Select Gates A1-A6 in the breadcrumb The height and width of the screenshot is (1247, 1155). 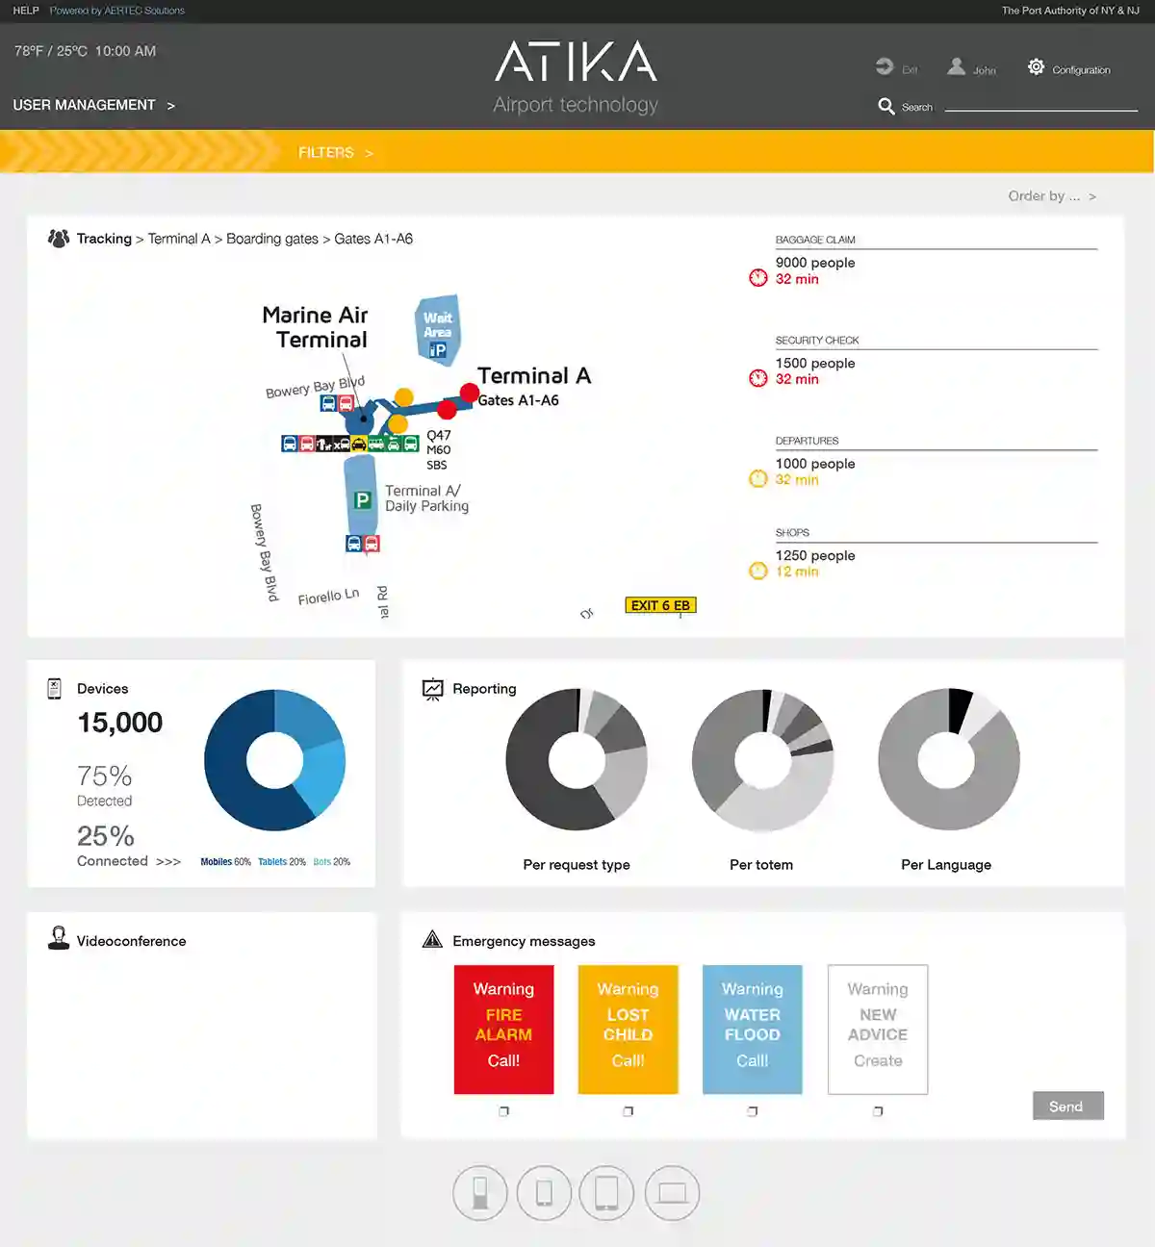[x=373, y=239]
